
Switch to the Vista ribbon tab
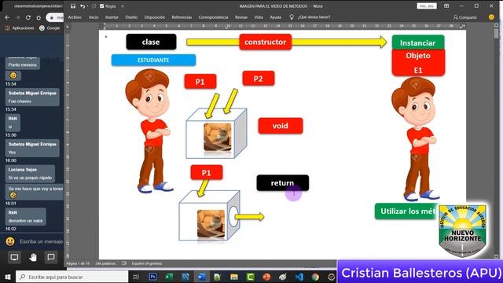point(259,17)
